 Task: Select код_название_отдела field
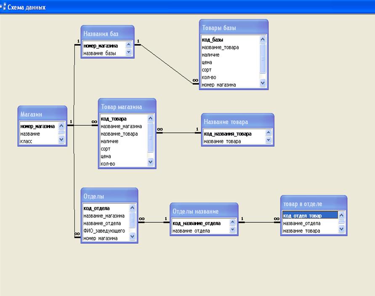click(x=201, y=223)
